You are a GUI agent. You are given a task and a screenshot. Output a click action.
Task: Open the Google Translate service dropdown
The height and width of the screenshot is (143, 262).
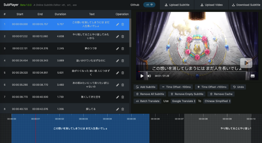point(183,101)
